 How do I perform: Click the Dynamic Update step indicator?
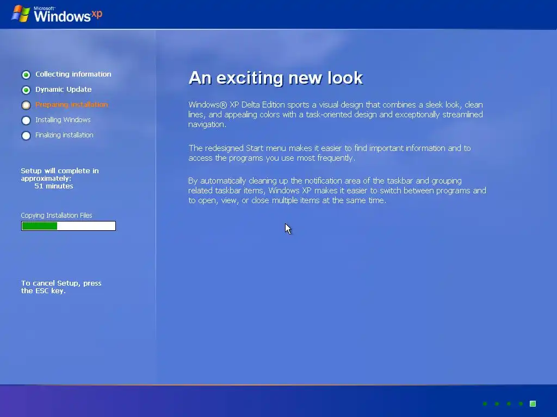coord(26,90)
